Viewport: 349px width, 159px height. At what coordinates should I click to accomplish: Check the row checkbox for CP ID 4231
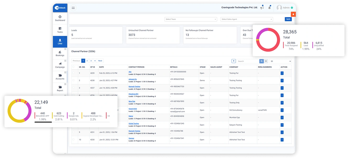[x=73, y=132]
